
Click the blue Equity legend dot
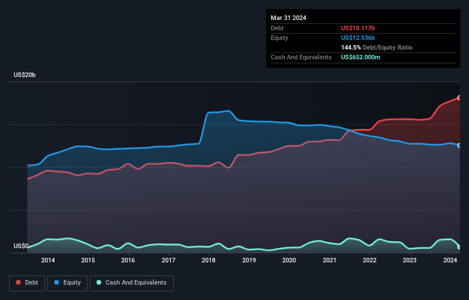coord(57,282)
